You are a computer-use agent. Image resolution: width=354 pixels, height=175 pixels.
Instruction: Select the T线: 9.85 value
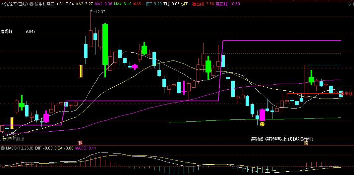pos(172,4)
